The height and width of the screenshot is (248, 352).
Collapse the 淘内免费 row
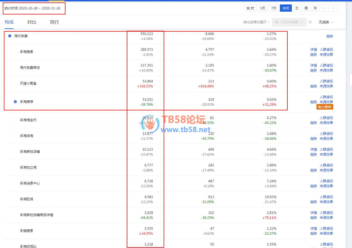10,36
